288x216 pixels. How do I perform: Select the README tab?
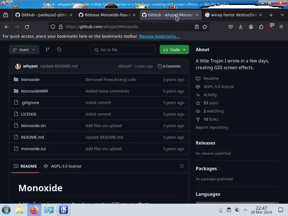(25, 166)
